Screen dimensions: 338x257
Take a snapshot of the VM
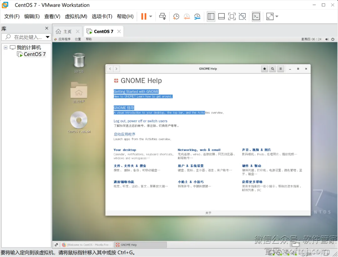coord(176,16)
